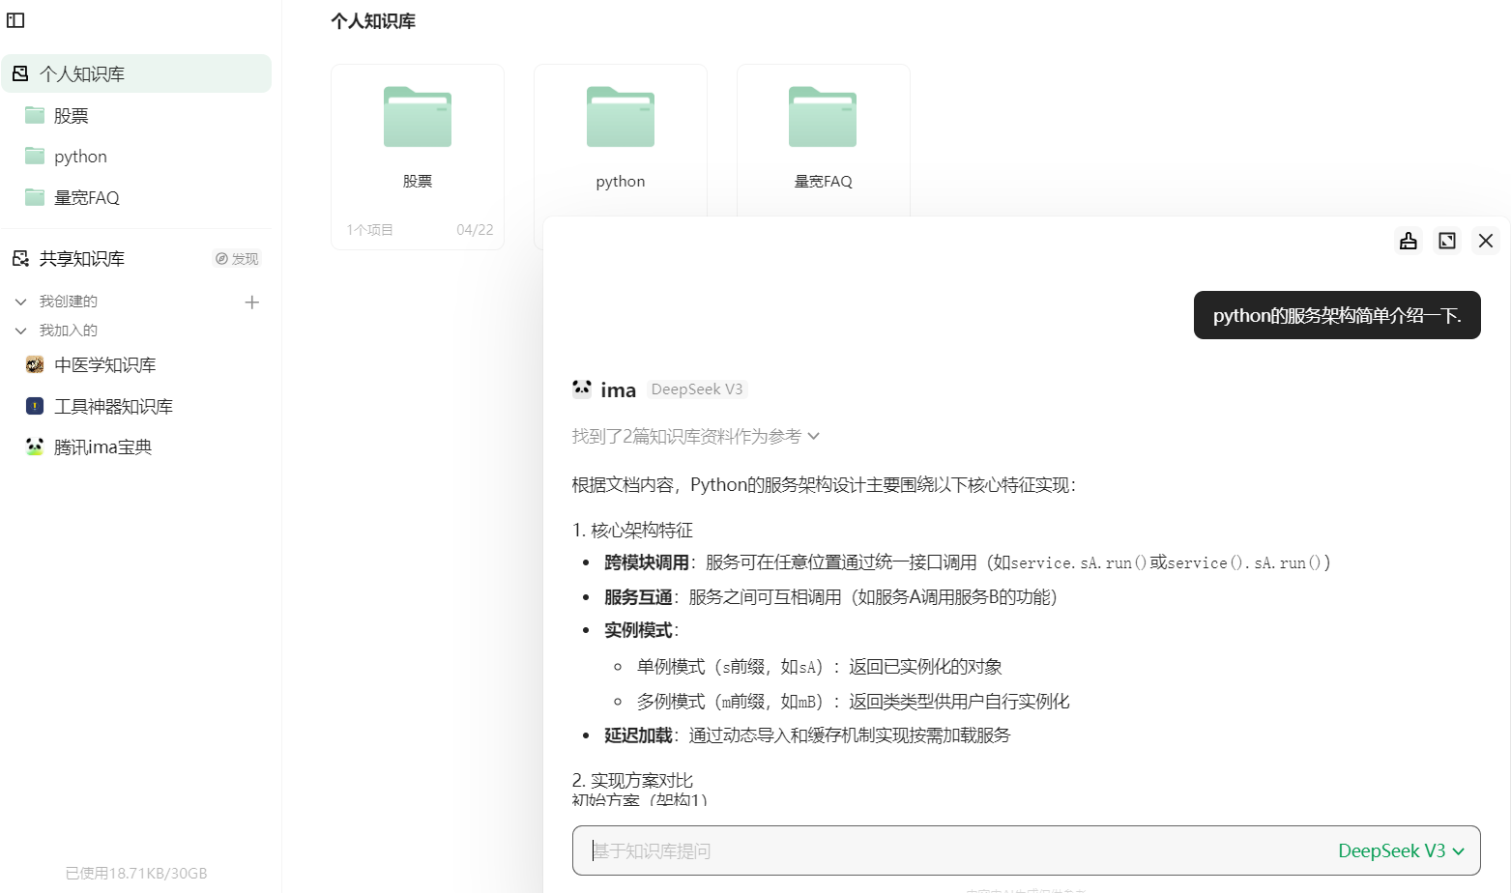
Task: Focus the 基于知识库提问 input field
Action: click(x=952, y=850)
